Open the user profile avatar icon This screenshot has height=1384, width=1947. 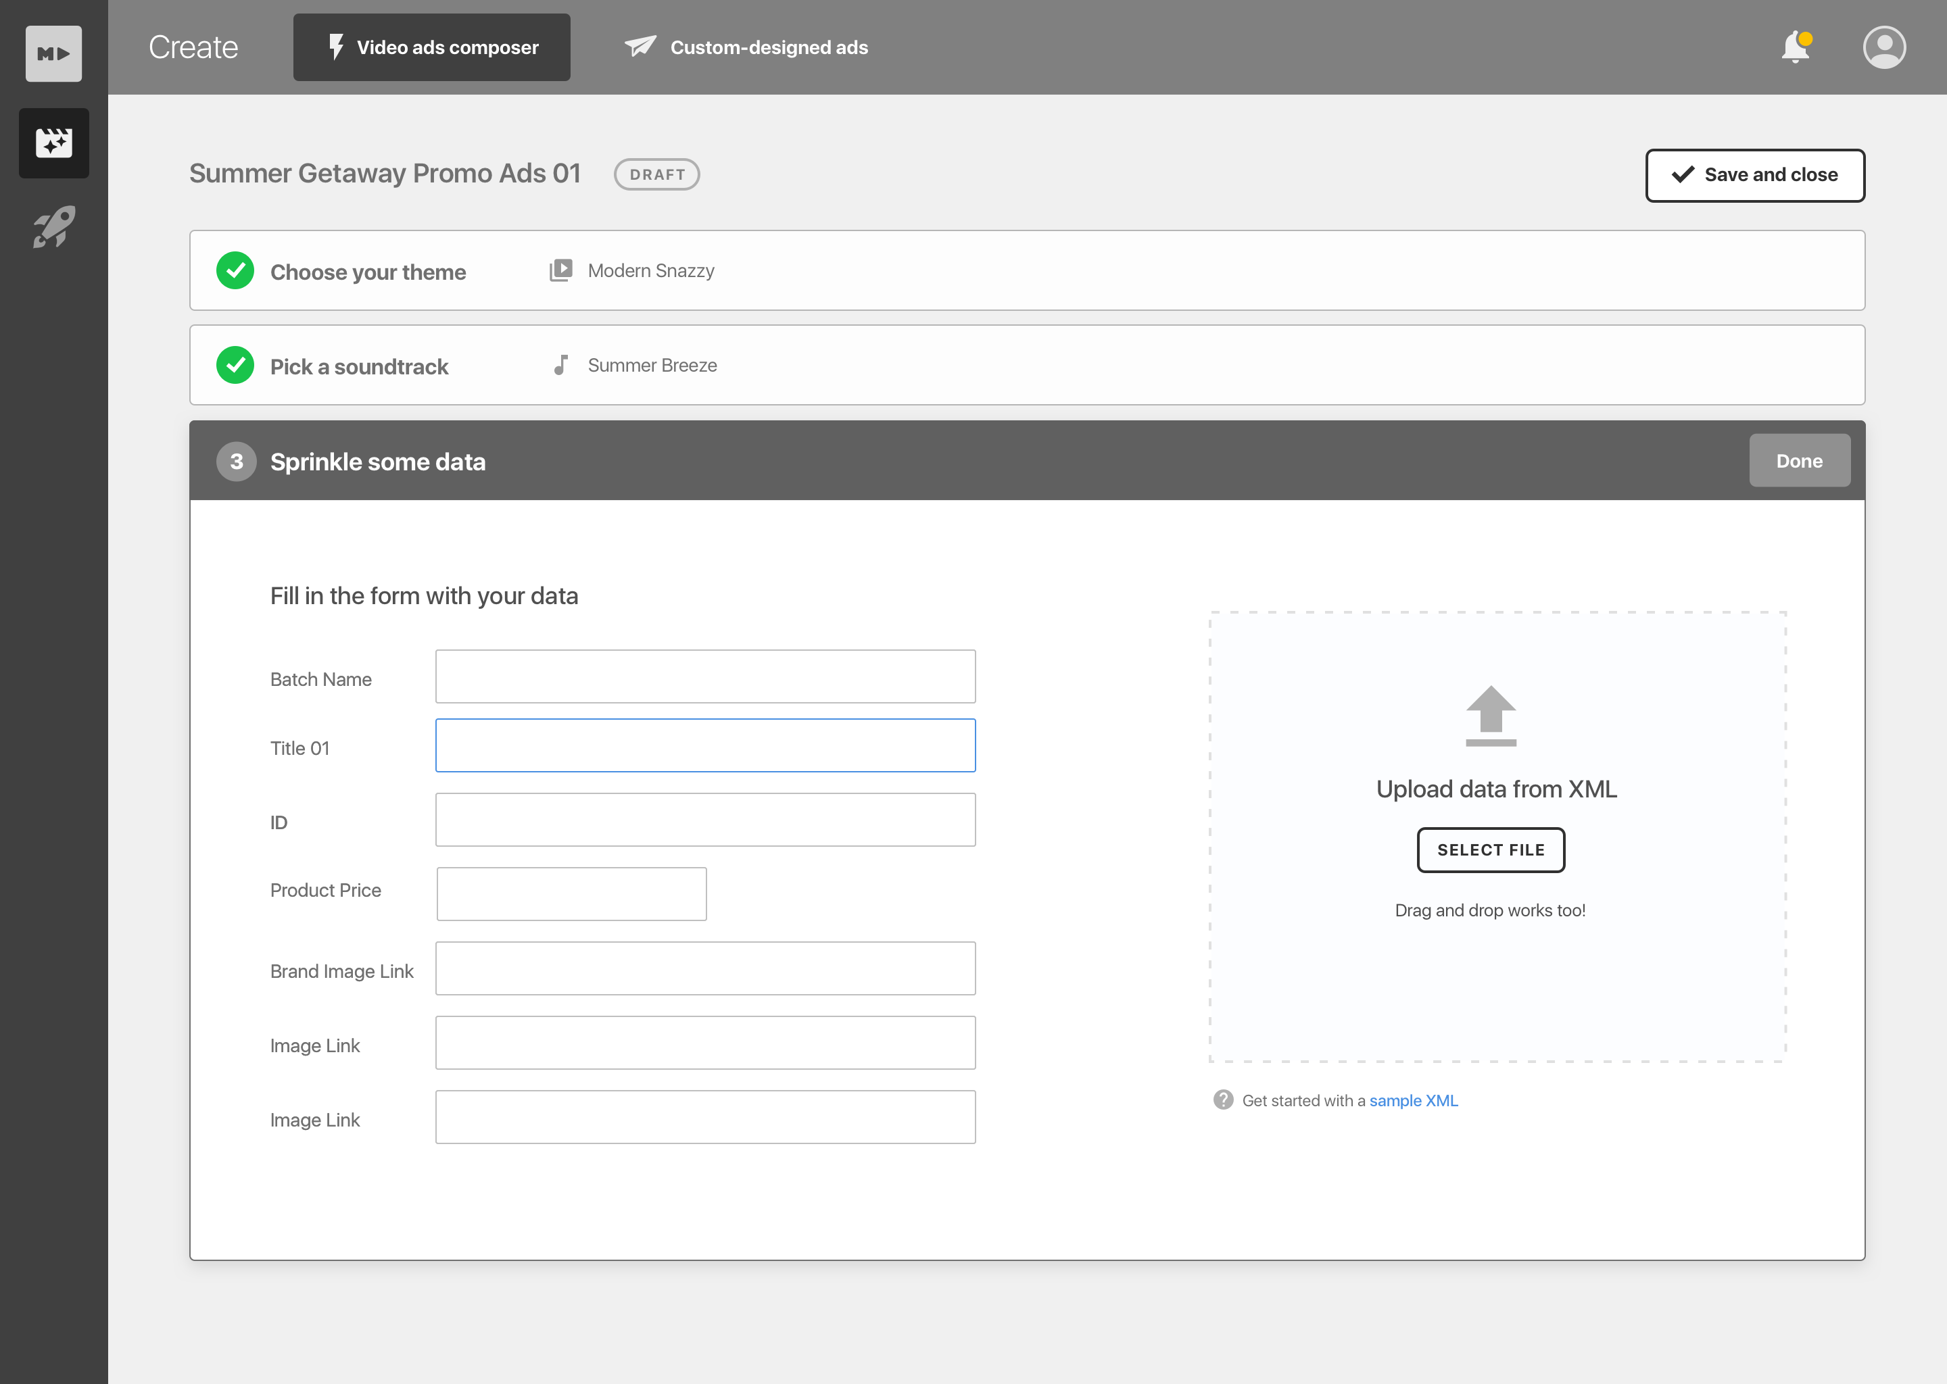click(x=1884, y=48)
